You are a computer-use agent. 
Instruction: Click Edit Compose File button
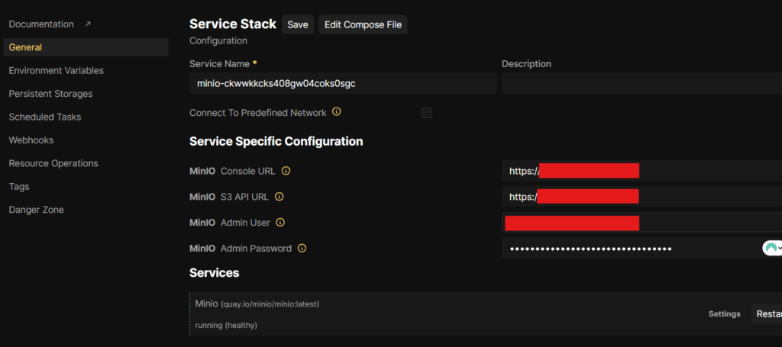(363, 24)
